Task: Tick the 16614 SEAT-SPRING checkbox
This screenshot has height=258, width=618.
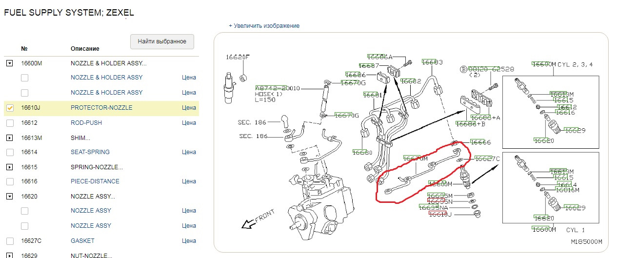Action: pos(10,152)
